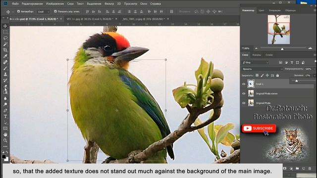Select the Pen tool
The width and height of the screenshot is (317, 178).
click(5, 110)
